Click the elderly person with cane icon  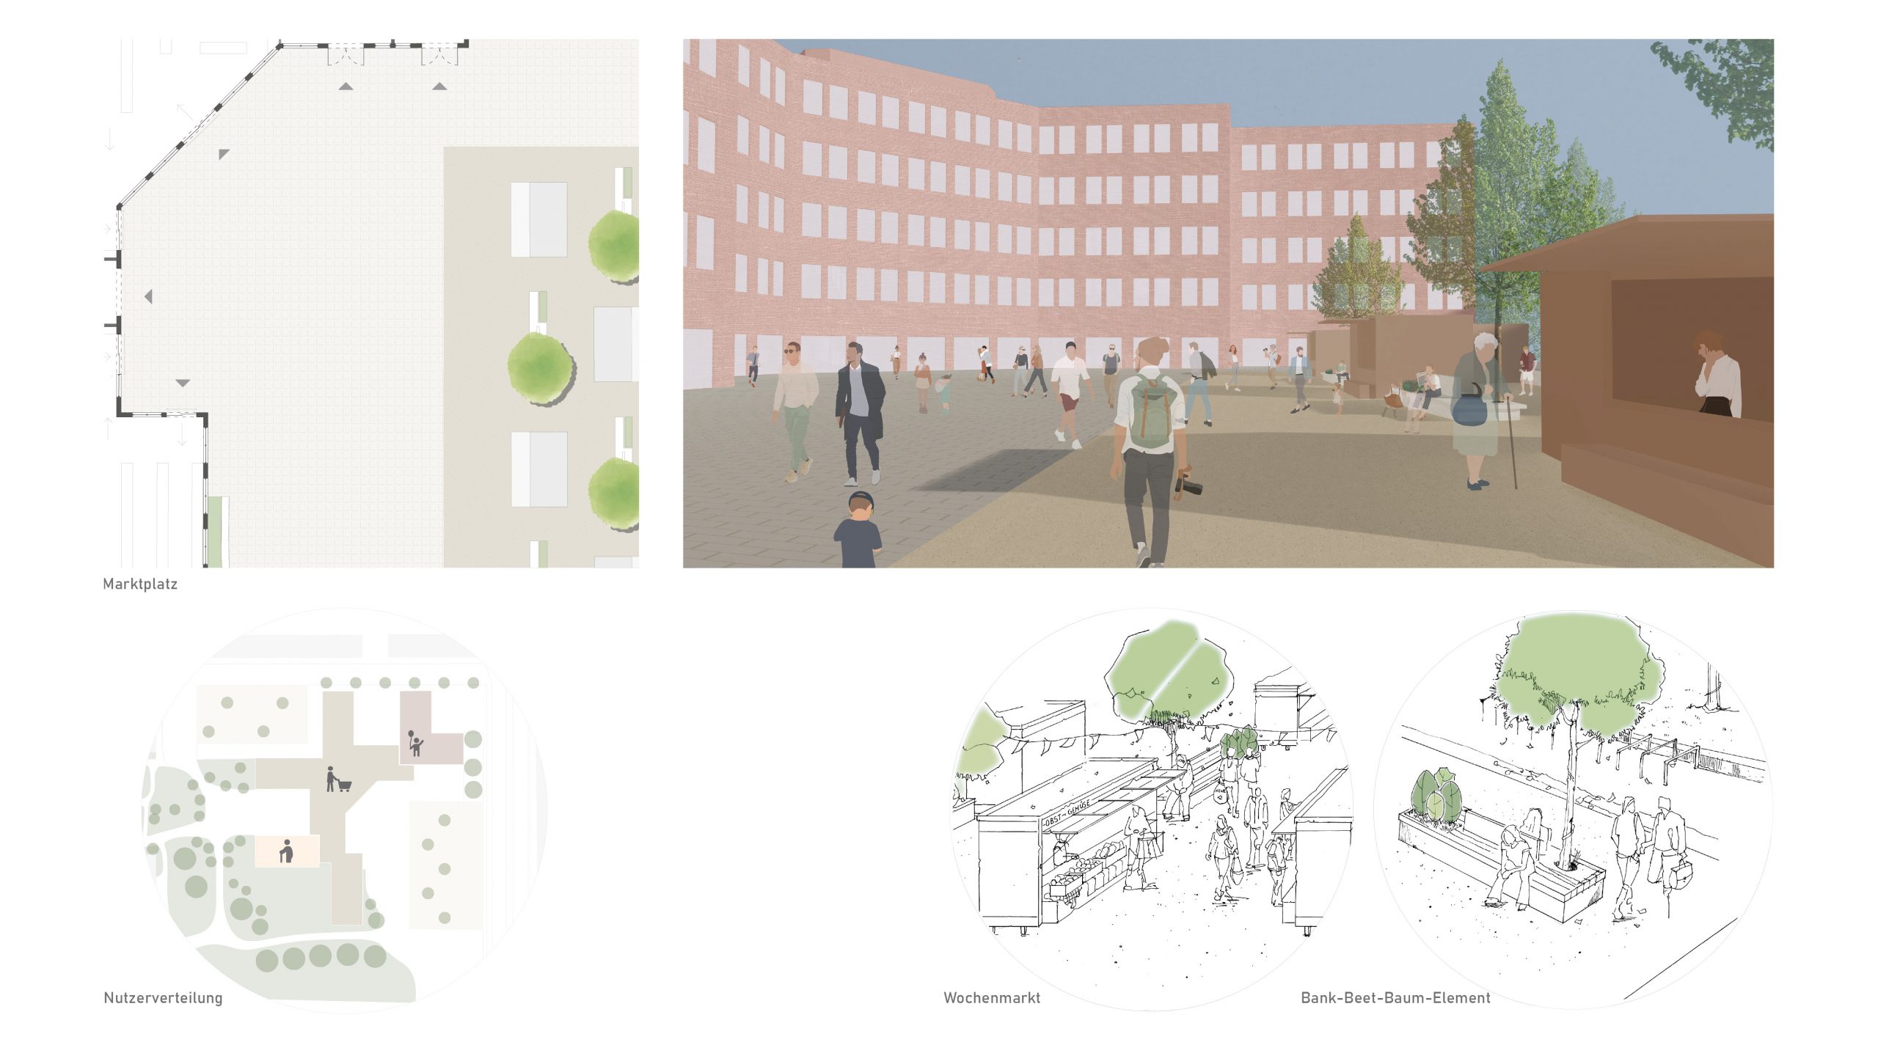[x=287, y=851]
